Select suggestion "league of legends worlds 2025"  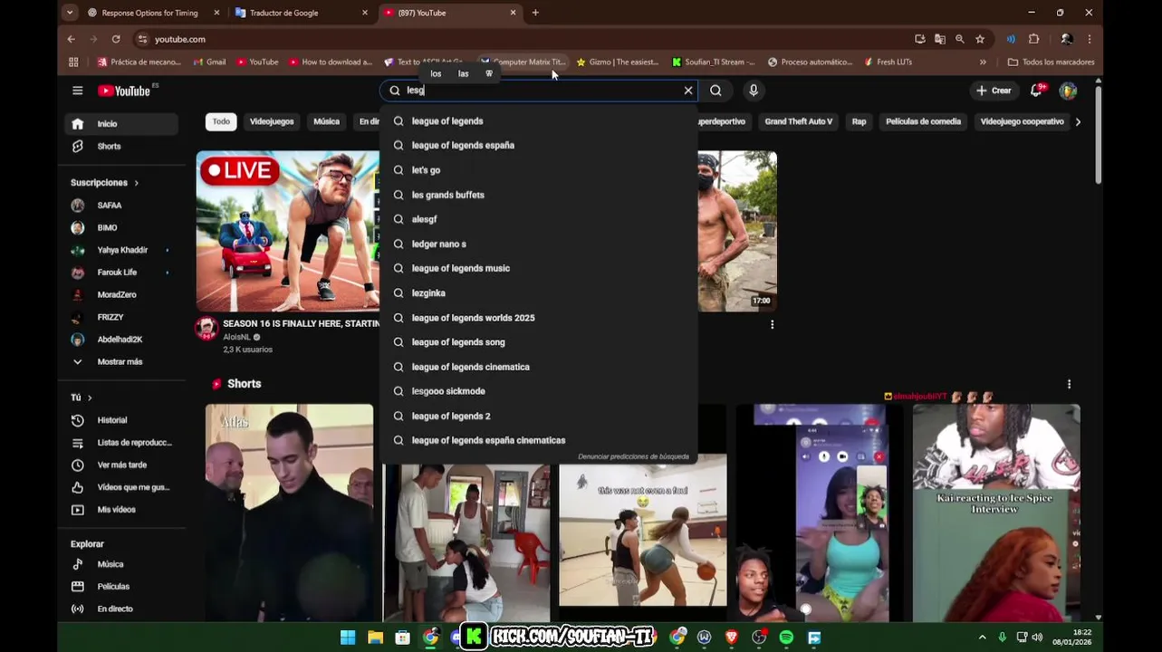[x=538, y=318]
